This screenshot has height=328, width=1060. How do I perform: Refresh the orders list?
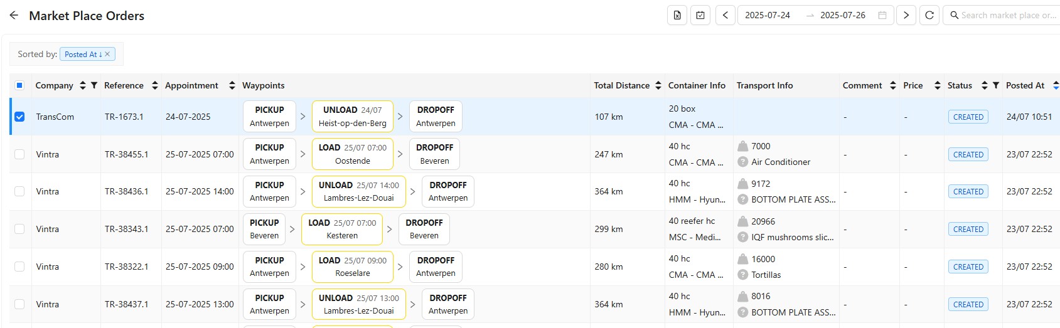tap(929, 15)
